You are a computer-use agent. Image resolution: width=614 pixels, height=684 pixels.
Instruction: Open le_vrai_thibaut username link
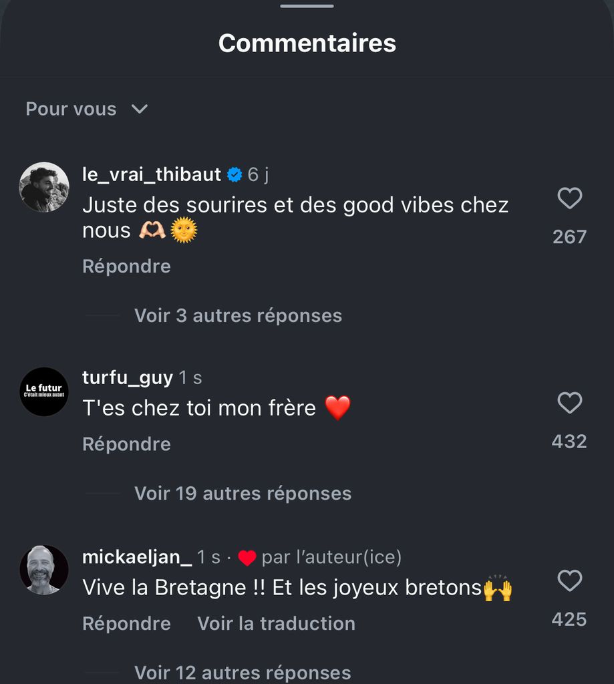tap(152, 174)
